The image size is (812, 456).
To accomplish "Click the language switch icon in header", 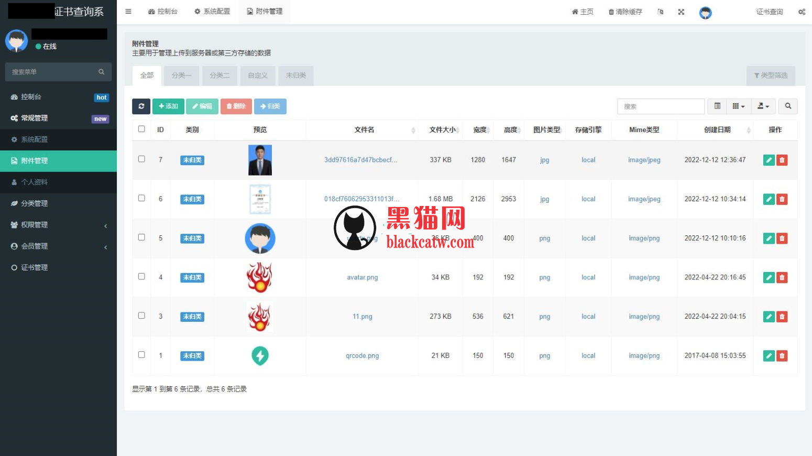I will point(660,12).
